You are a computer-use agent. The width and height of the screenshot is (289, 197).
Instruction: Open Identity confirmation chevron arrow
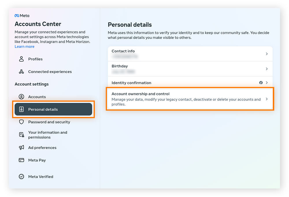pos(266,83)
